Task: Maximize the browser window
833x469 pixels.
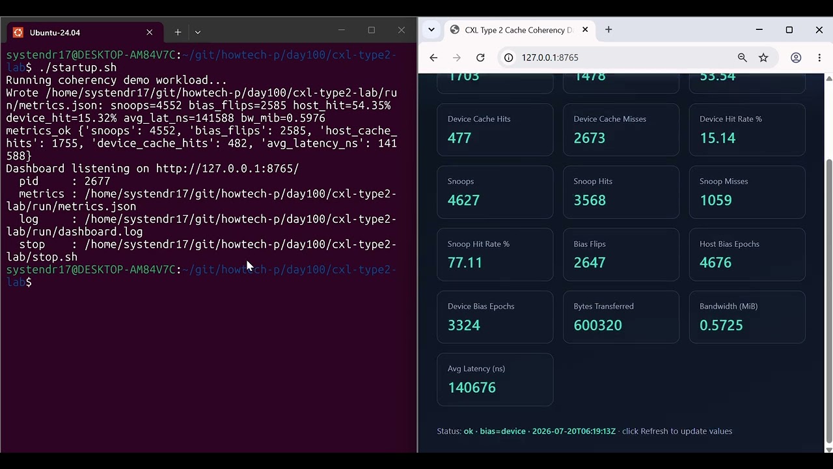Action: (789, 30)
